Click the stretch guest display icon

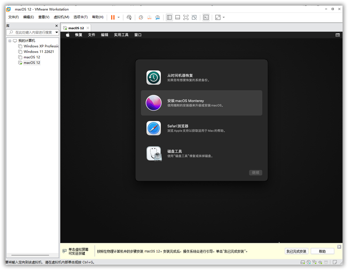218,17
